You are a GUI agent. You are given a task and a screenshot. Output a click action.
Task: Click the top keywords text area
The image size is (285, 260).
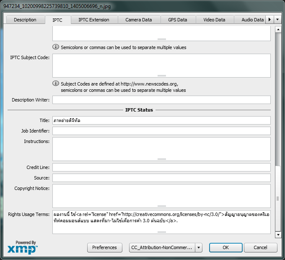click(161, 34)
